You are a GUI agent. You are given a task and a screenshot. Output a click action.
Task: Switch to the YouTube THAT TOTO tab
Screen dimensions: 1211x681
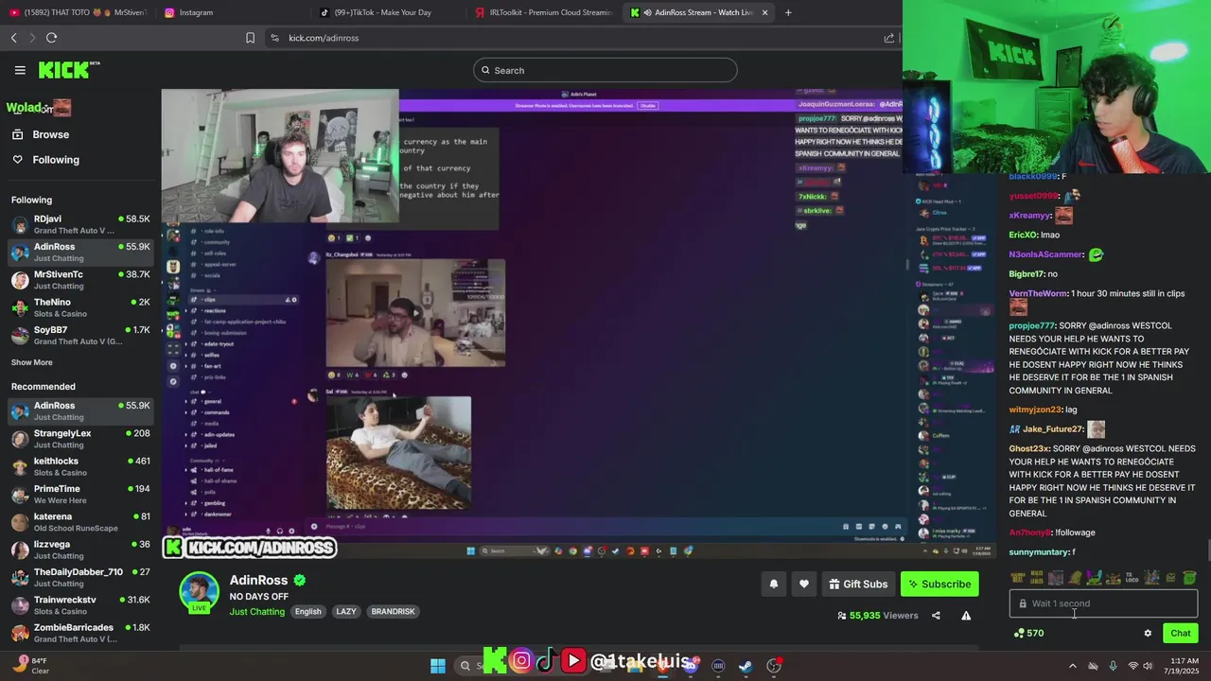(78, 12)
